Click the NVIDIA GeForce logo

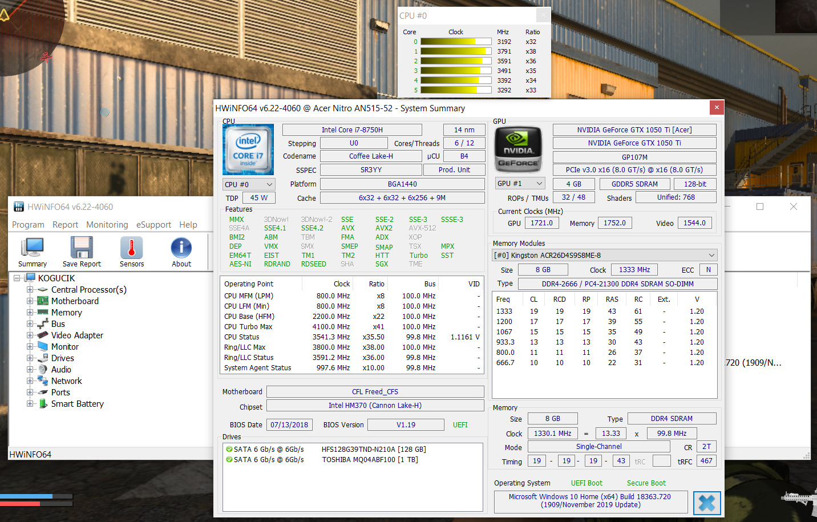(518, 149)
